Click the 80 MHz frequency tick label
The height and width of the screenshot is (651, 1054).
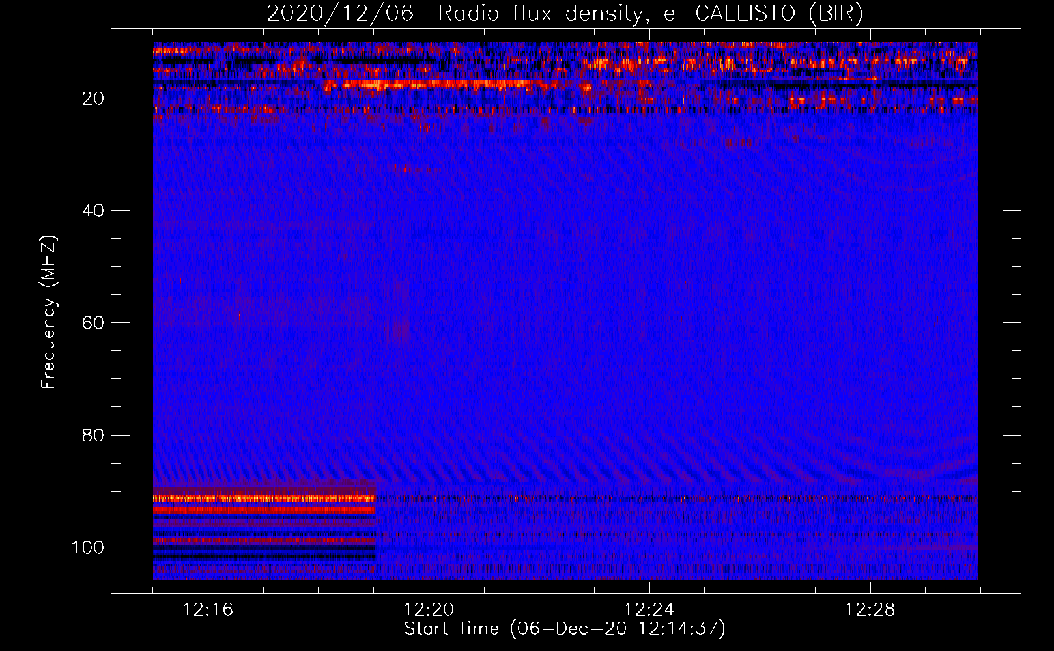(x=94, y=436)
